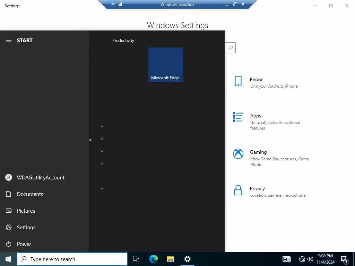Restore the Windows Sandbox connection bar
The image size is (355, 266).
235,4
